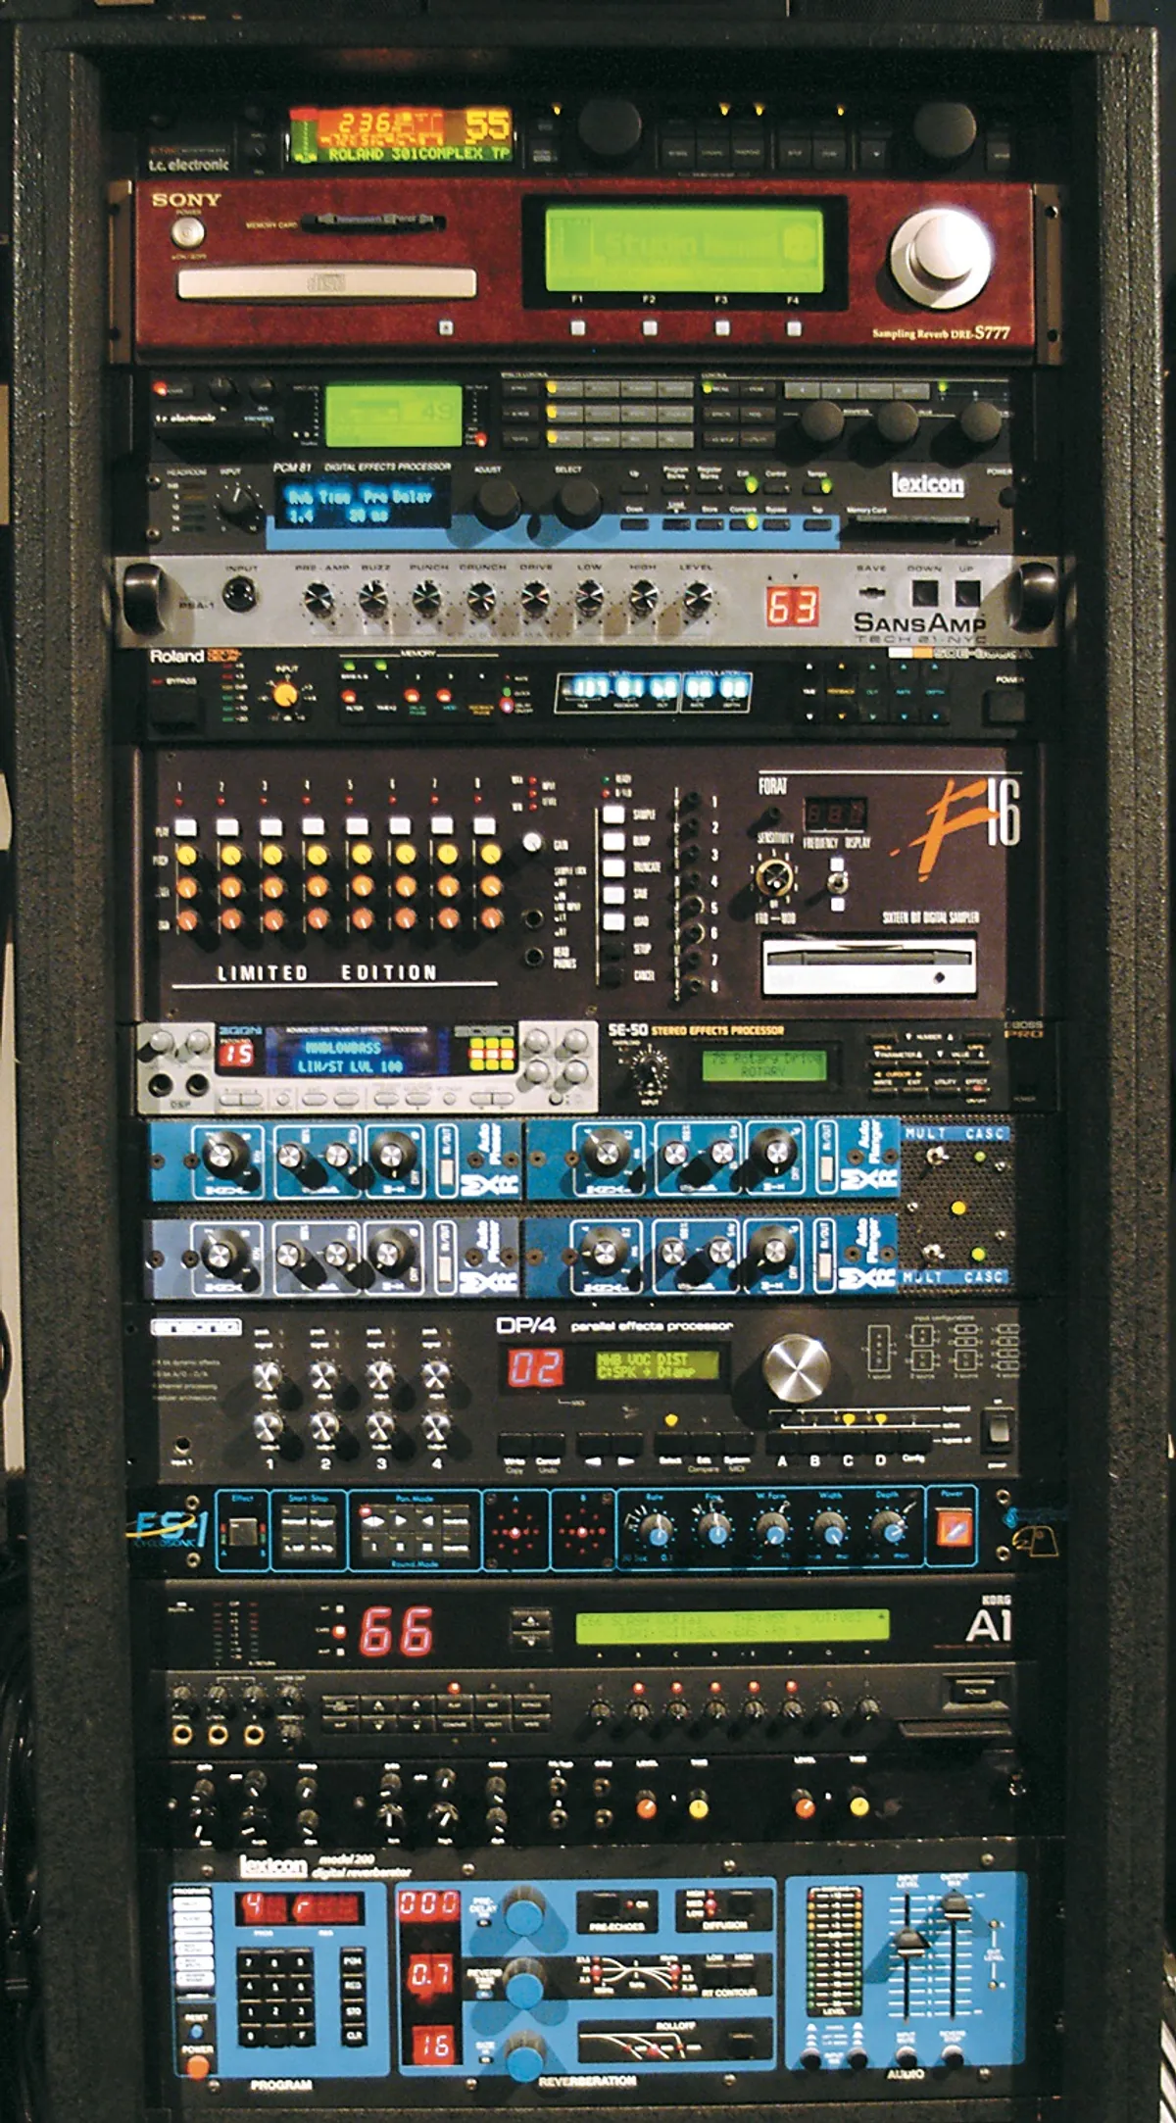Push the Forat F16 Sample button

(x=613, y=815)
